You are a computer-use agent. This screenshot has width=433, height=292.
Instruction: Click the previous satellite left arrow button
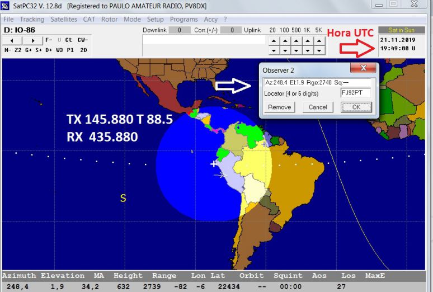[12, 40]
